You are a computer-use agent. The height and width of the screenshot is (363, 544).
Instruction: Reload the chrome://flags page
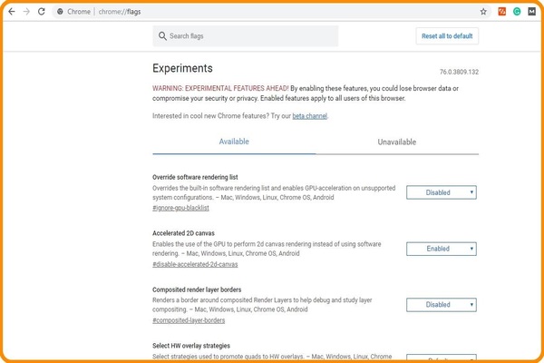click(x=42, y=12)
